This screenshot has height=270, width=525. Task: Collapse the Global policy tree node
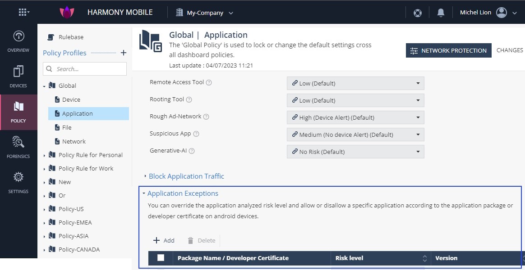(44, 86)
